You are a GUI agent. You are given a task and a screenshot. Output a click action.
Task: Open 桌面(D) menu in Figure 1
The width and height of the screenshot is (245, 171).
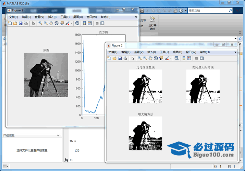[x=78, y=17]
